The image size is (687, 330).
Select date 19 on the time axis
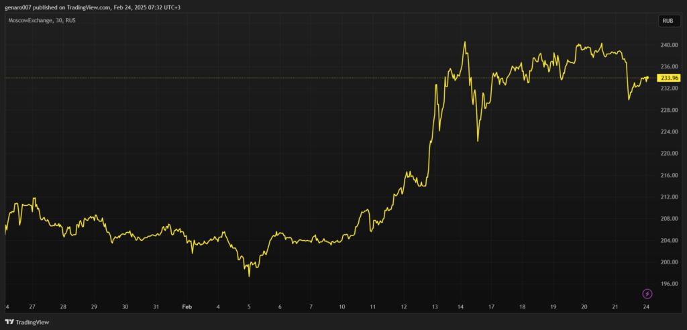click(x=553, y=307)
